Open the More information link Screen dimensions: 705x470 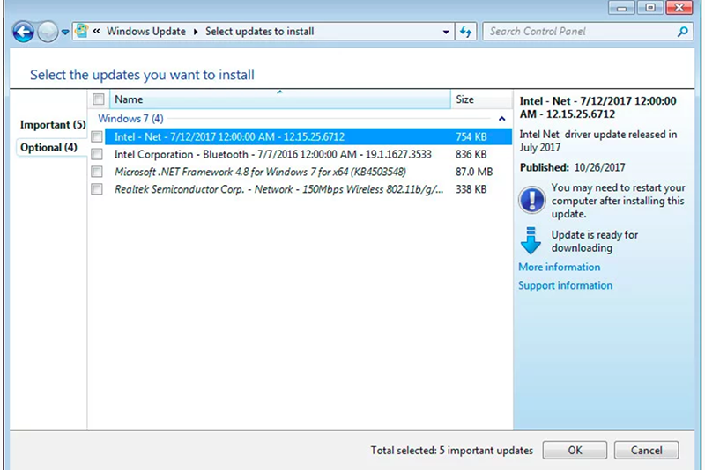559,267
